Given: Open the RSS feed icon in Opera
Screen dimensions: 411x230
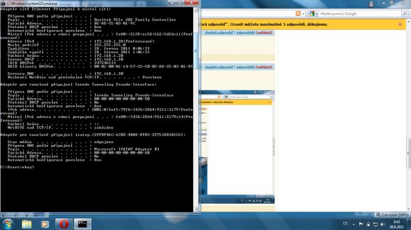Looking at the screenshot, I should click(298, 13).
